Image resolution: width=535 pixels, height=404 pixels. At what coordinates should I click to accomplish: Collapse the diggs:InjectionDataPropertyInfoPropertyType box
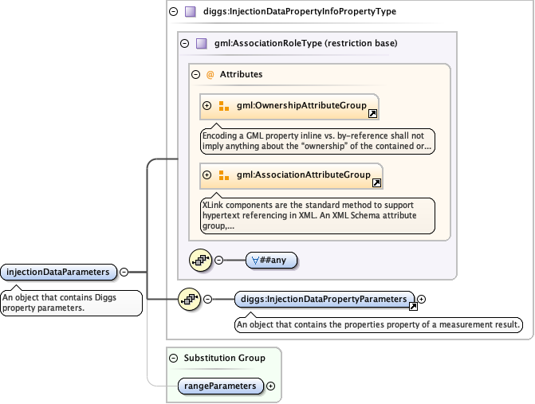click(x=174, y=12)
